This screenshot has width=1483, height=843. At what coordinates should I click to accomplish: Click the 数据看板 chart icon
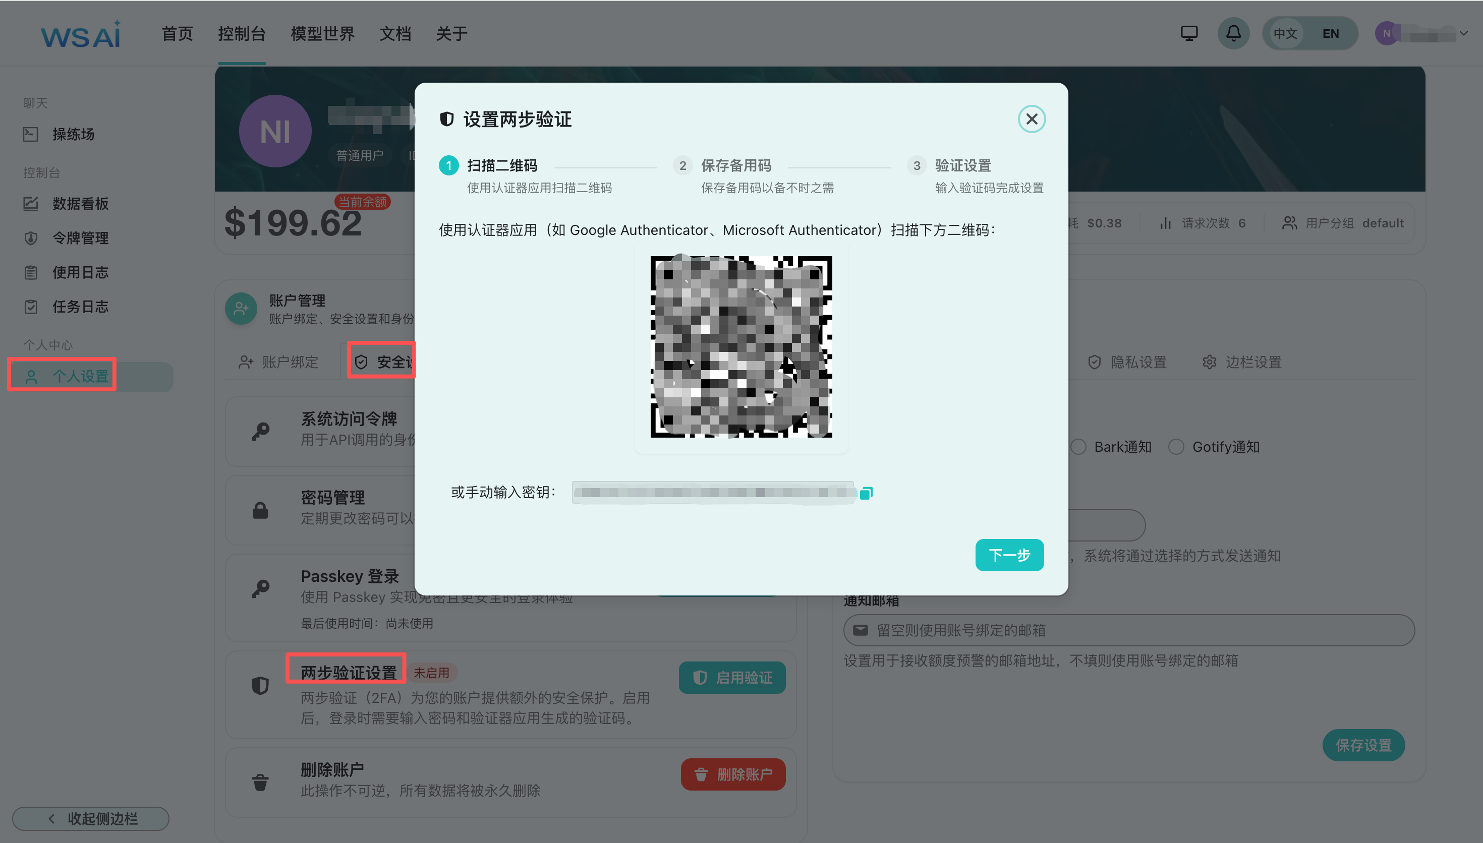point(31,204)
